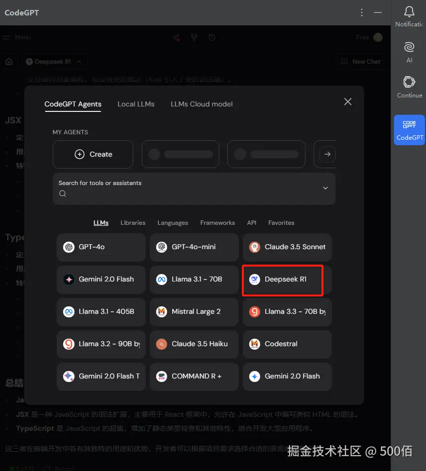Select the Favorites category filter
Screen dimensions: 426x471
(281, 223)
